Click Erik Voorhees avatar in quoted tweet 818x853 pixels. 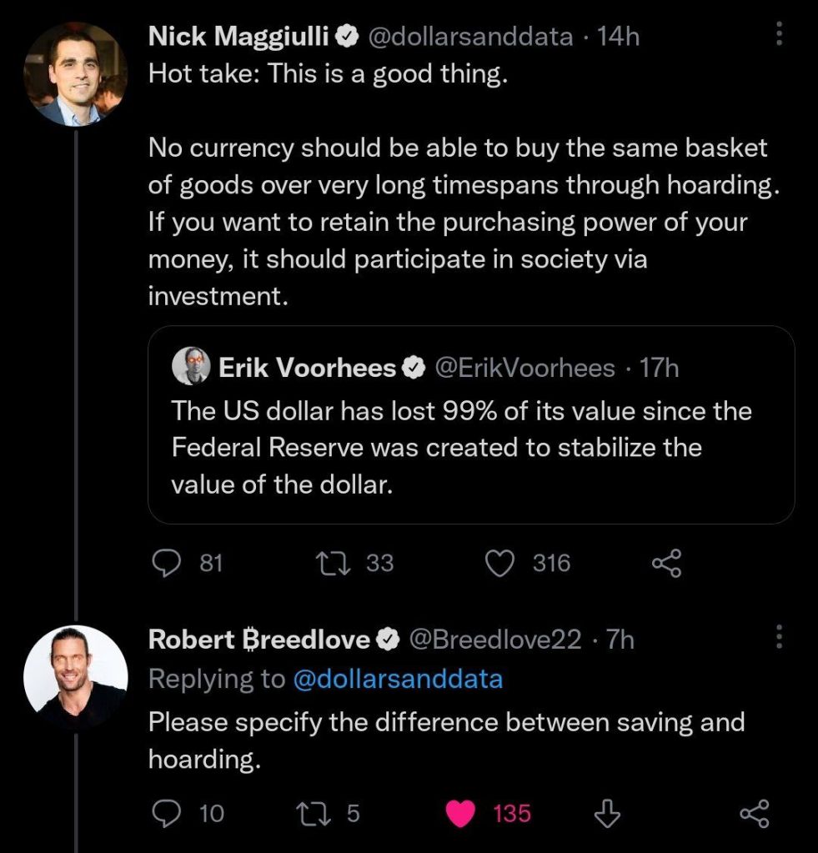191,367
